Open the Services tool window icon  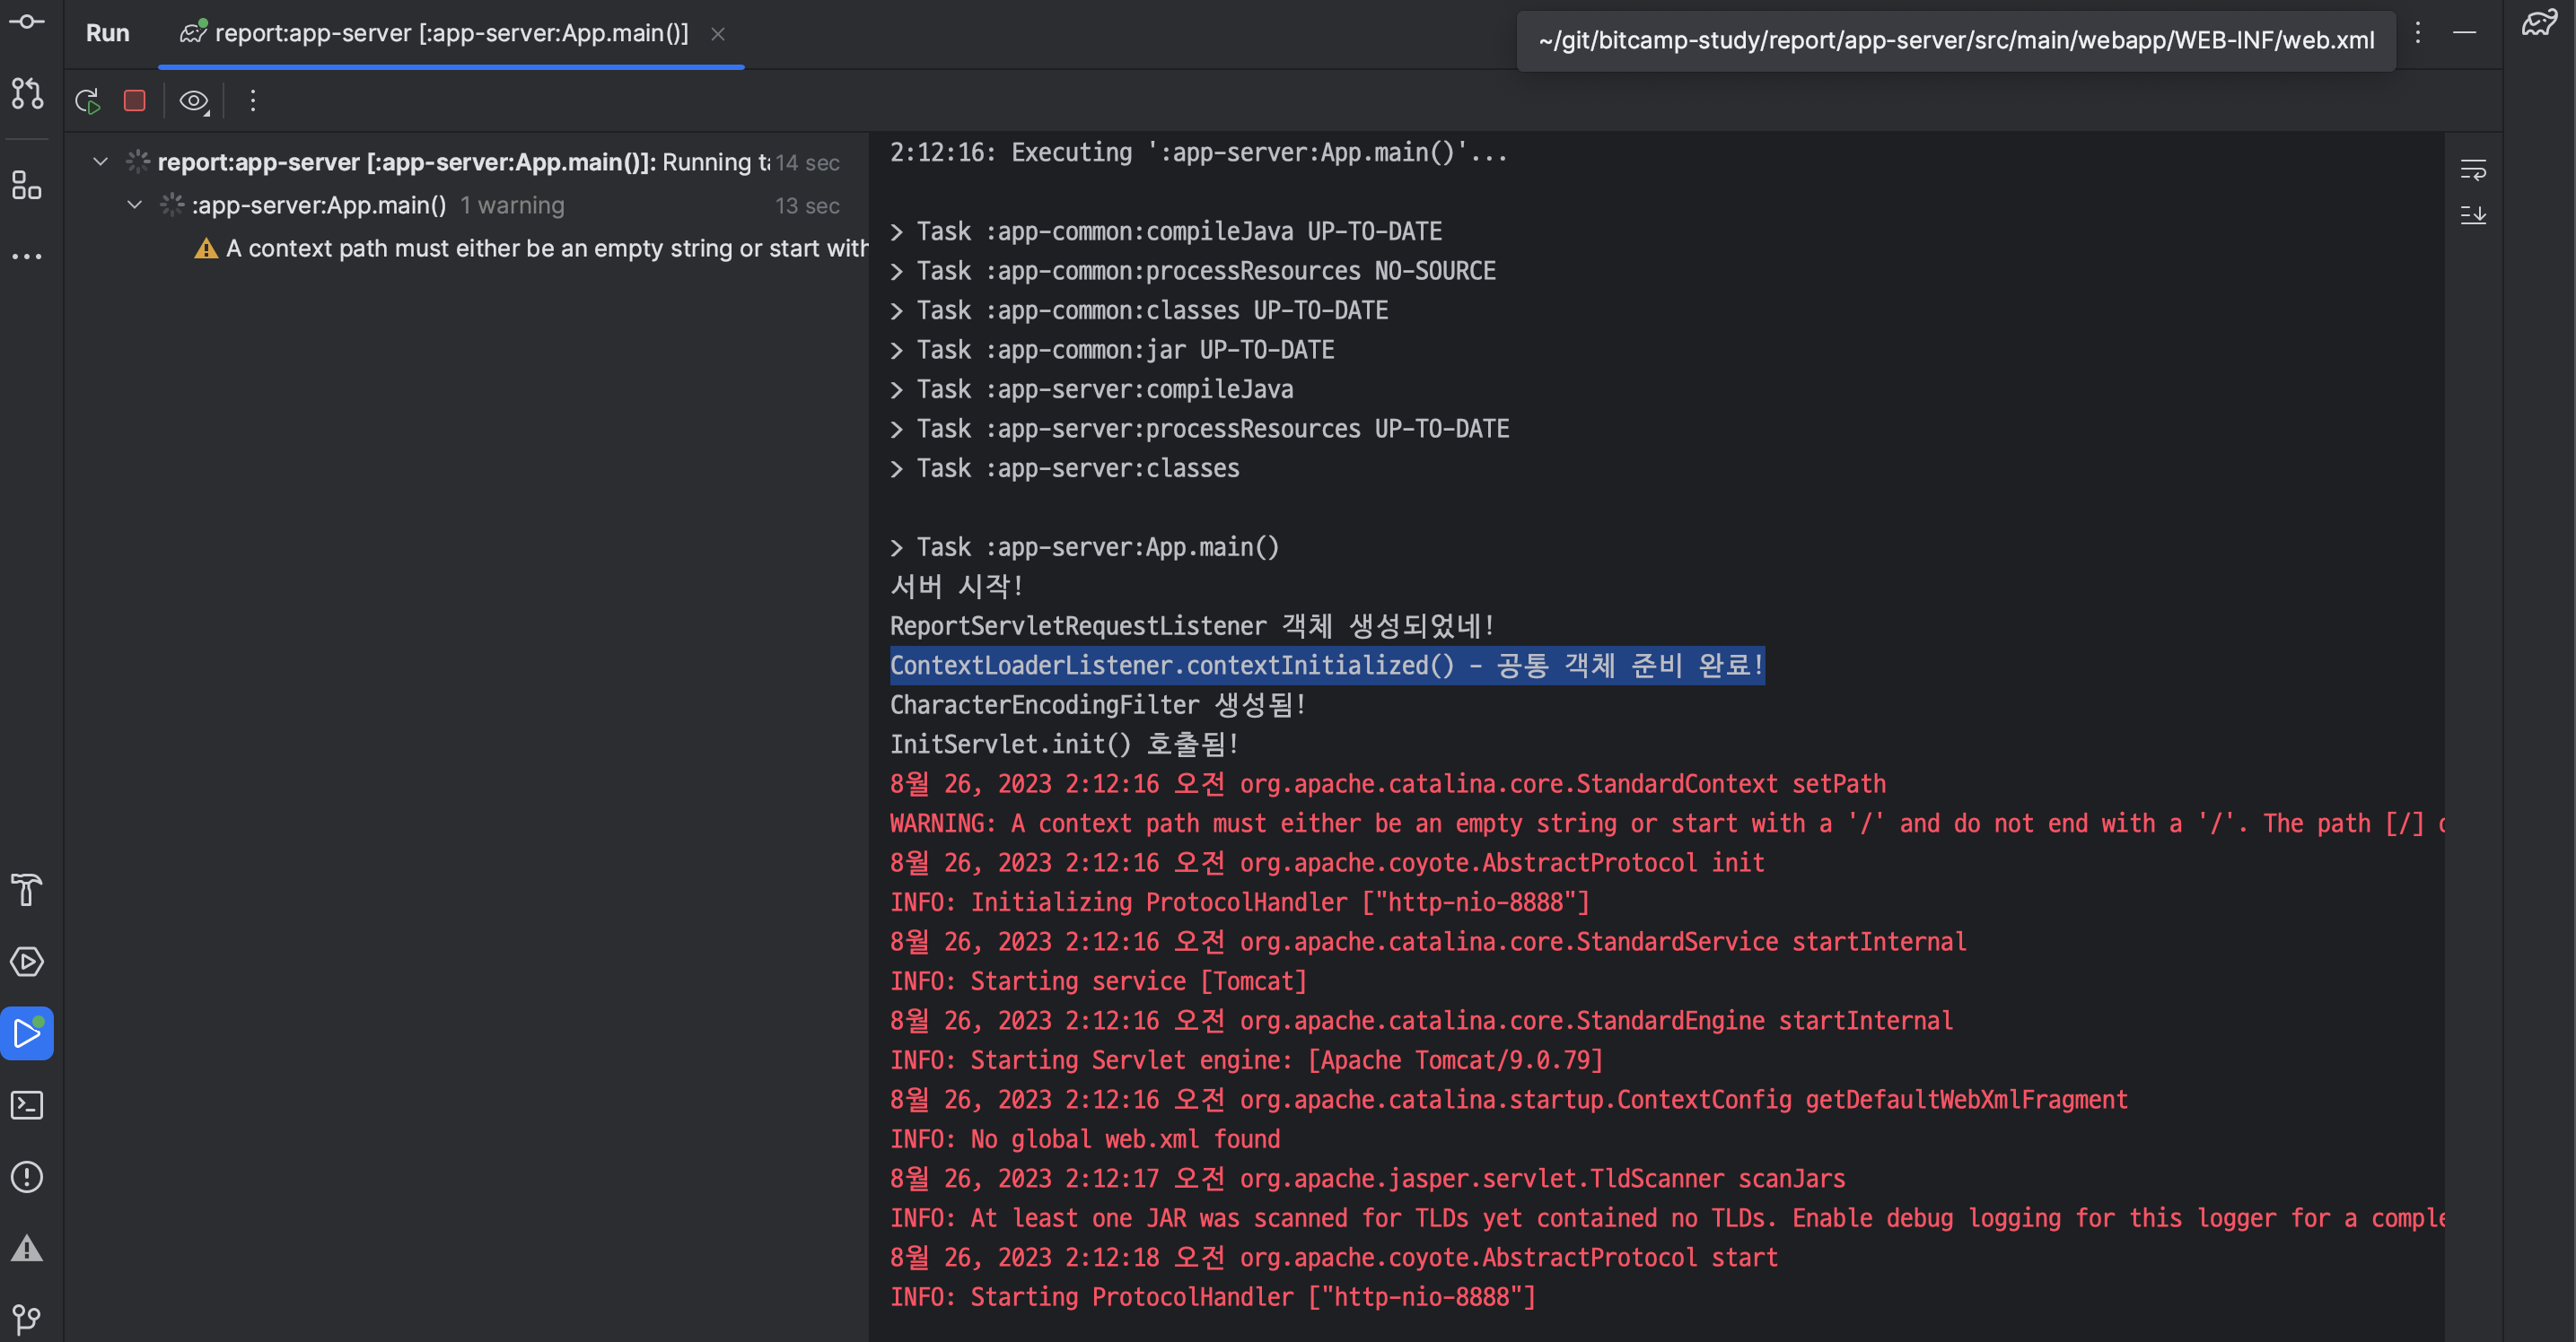27,962
